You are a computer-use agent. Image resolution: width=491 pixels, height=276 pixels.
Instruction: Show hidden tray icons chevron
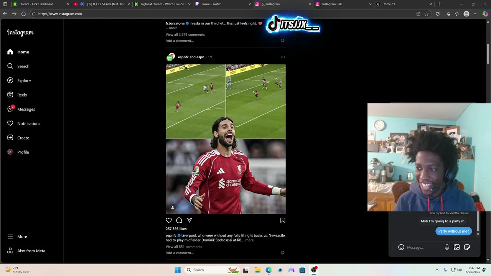click(437, 270)
